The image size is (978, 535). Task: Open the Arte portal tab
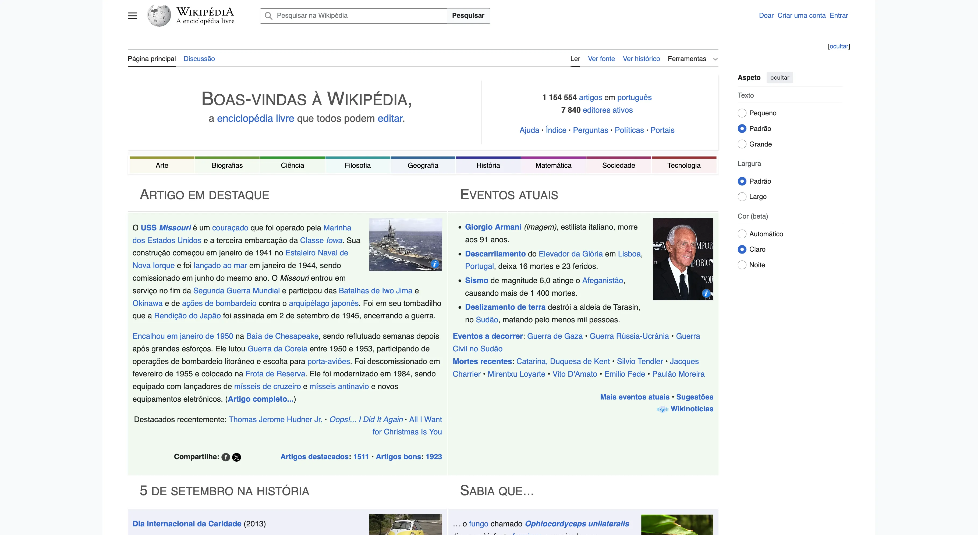pyautogui.click(x=162, y=165)
